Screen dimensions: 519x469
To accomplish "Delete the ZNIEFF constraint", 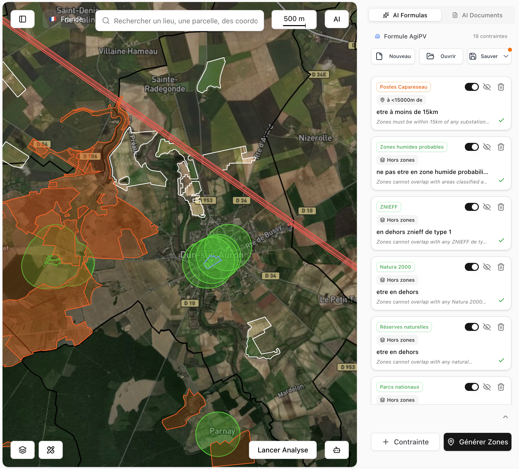I will pos(501,207).
